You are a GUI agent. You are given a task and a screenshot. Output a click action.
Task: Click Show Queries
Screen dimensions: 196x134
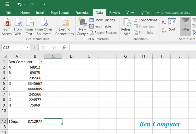coord(102,20)
